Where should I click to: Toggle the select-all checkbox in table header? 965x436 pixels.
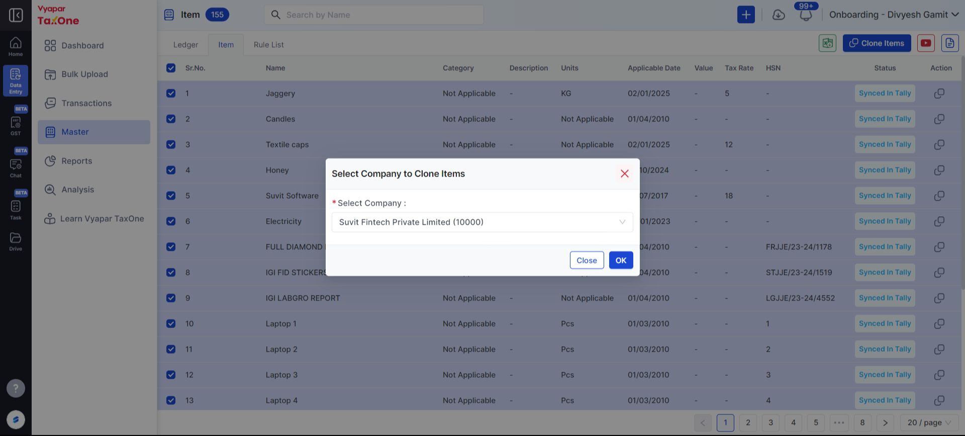point(171,68)
